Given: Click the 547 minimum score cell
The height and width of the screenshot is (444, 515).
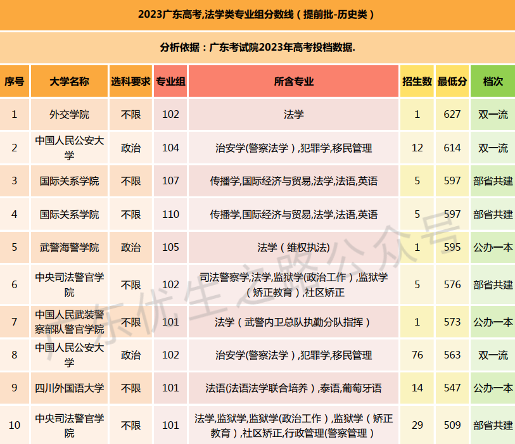Looking at the screenshot, I should [452, 388].
